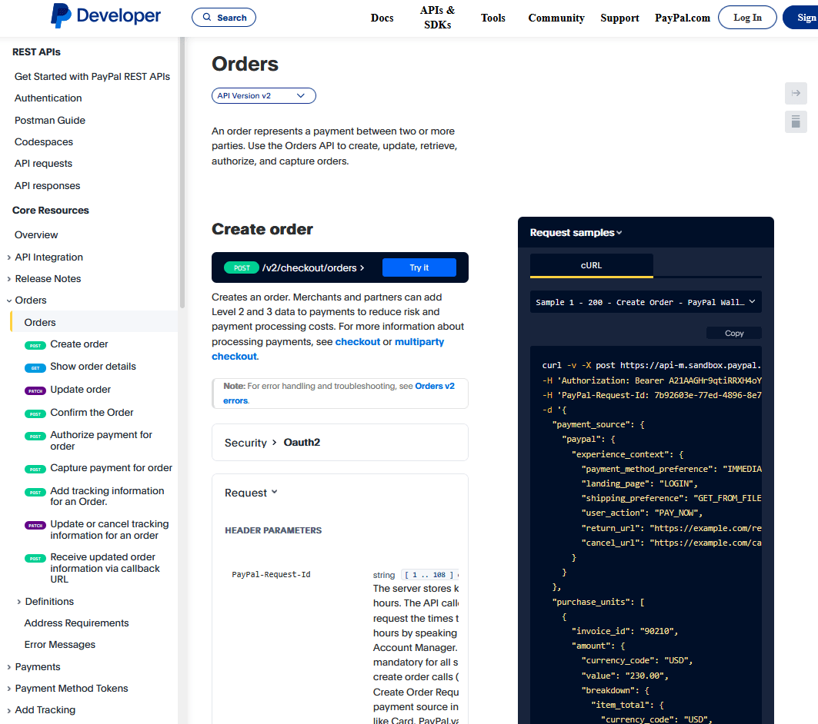Expand the Definitions sidebar entry
This screenshot has height=724, width=818.
coord(19,601)
